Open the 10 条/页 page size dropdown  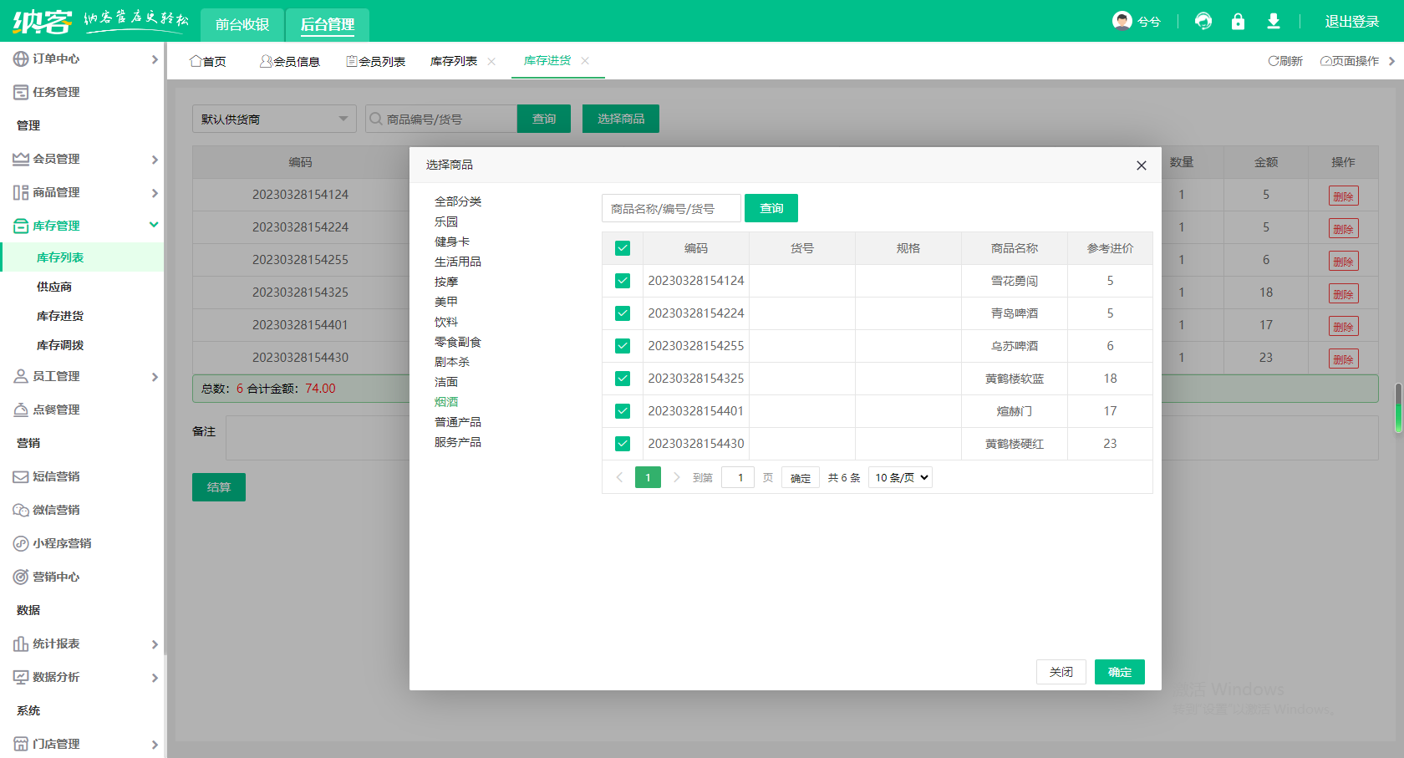[x=901, y=477]
